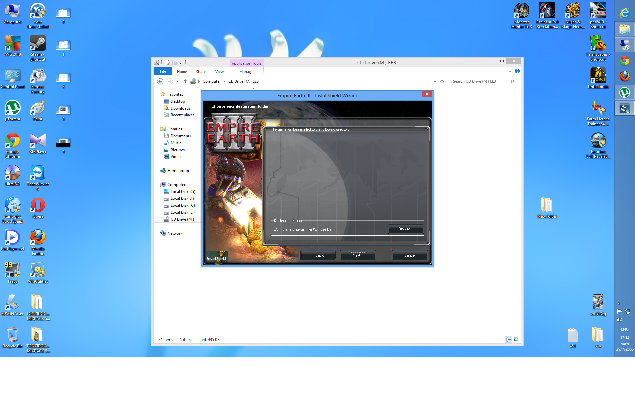Open Internet Explorer from right taskbar
The image size is (635, 397).
624,13
